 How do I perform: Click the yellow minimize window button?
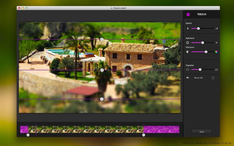click(x=23, y=8)
